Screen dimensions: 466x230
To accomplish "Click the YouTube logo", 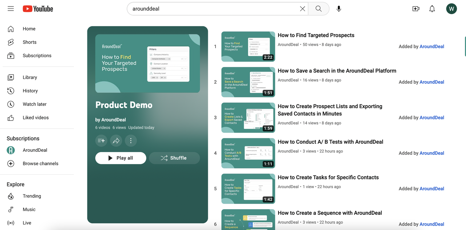I will pyautogui.click(x=38, y=9).
